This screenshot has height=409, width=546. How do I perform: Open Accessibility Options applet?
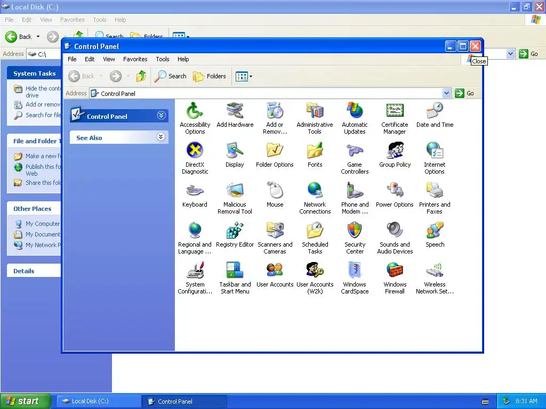194,111
